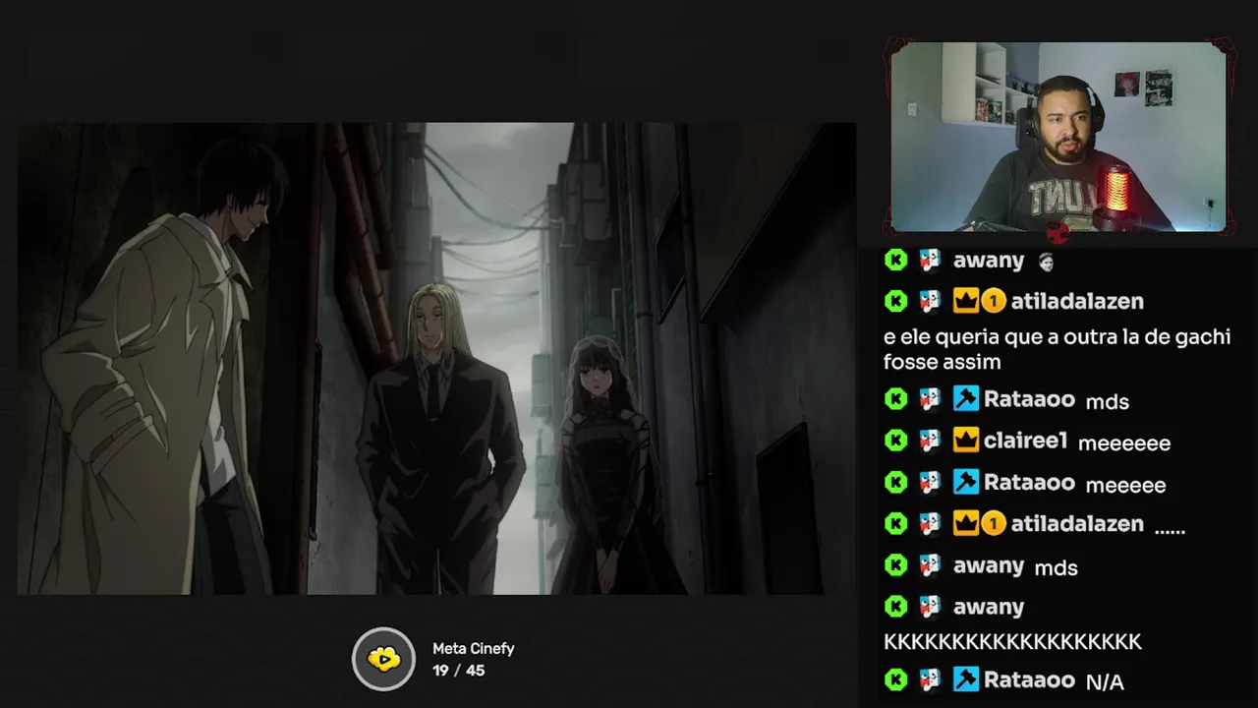Click moderator hammer badge on Rataaoo's 'meeeee' message
This screenshot has width=1258, height=708.
[x=965, y=482]
